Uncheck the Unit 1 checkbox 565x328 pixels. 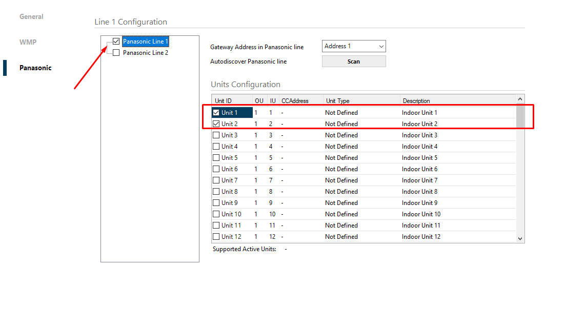(x=216, y=113)
